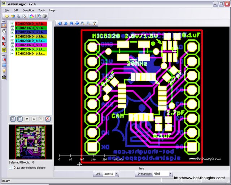Image resolution: width=231 pixels, height=185 pixels.
Task: Maximize the GerberLogix window
Action: pyautogui.click(x=221, y=4)
